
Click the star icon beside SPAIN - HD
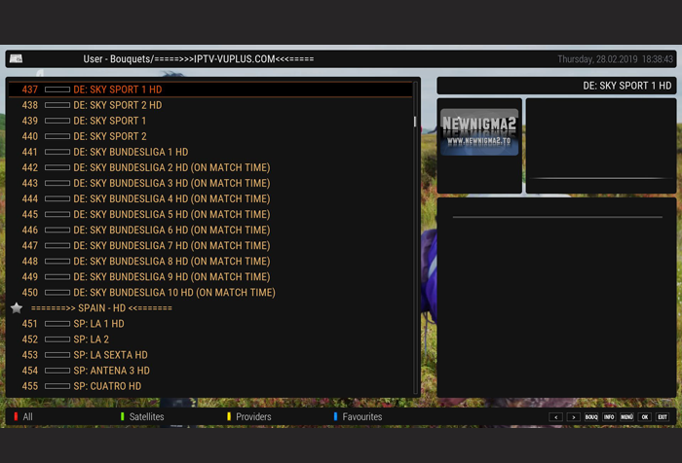coord(17,308)
